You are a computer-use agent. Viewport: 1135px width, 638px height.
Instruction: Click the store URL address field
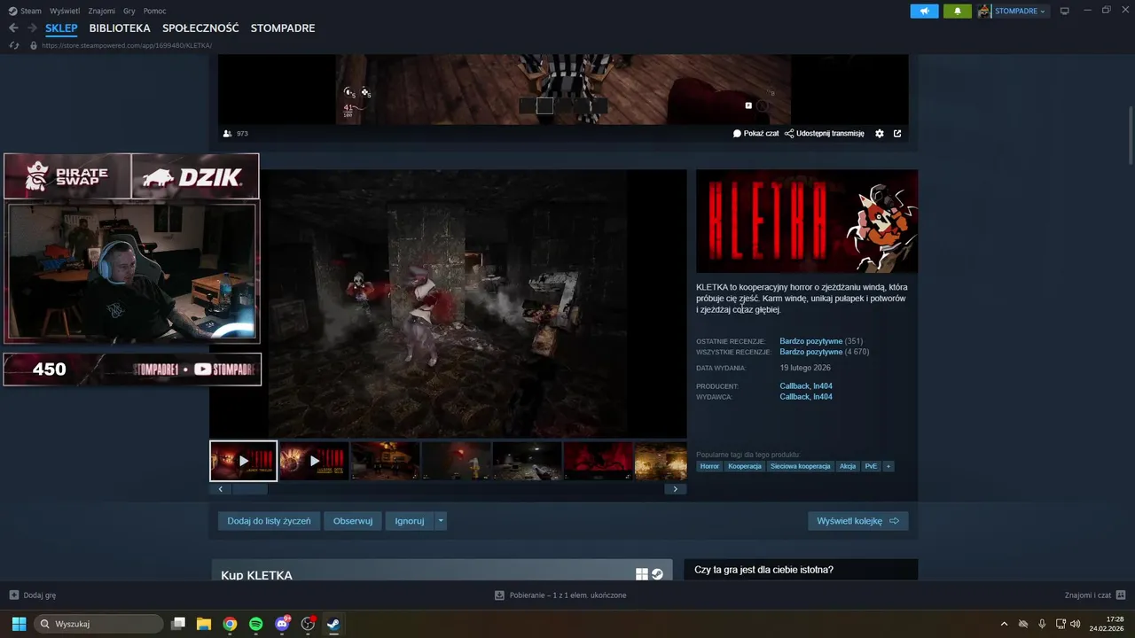pos(127,45)
